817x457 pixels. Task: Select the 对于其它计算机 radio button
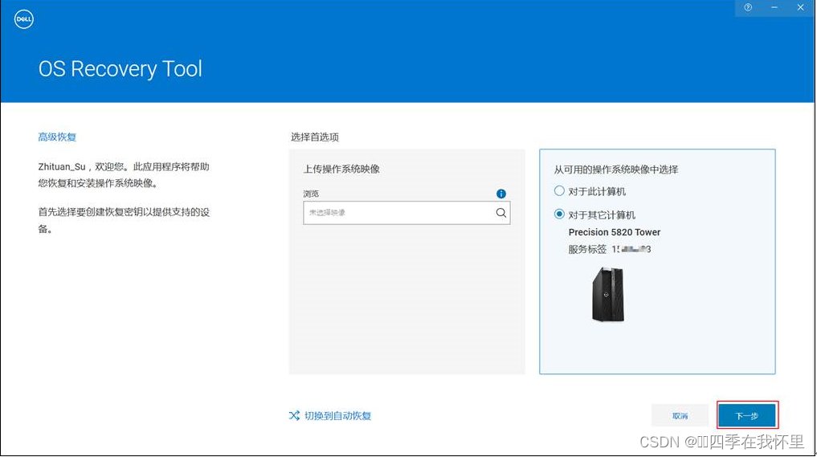(559, 214)
